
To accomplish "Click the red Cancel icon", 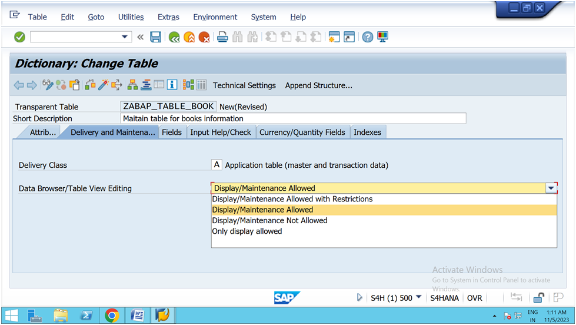I will click(204, 37).
